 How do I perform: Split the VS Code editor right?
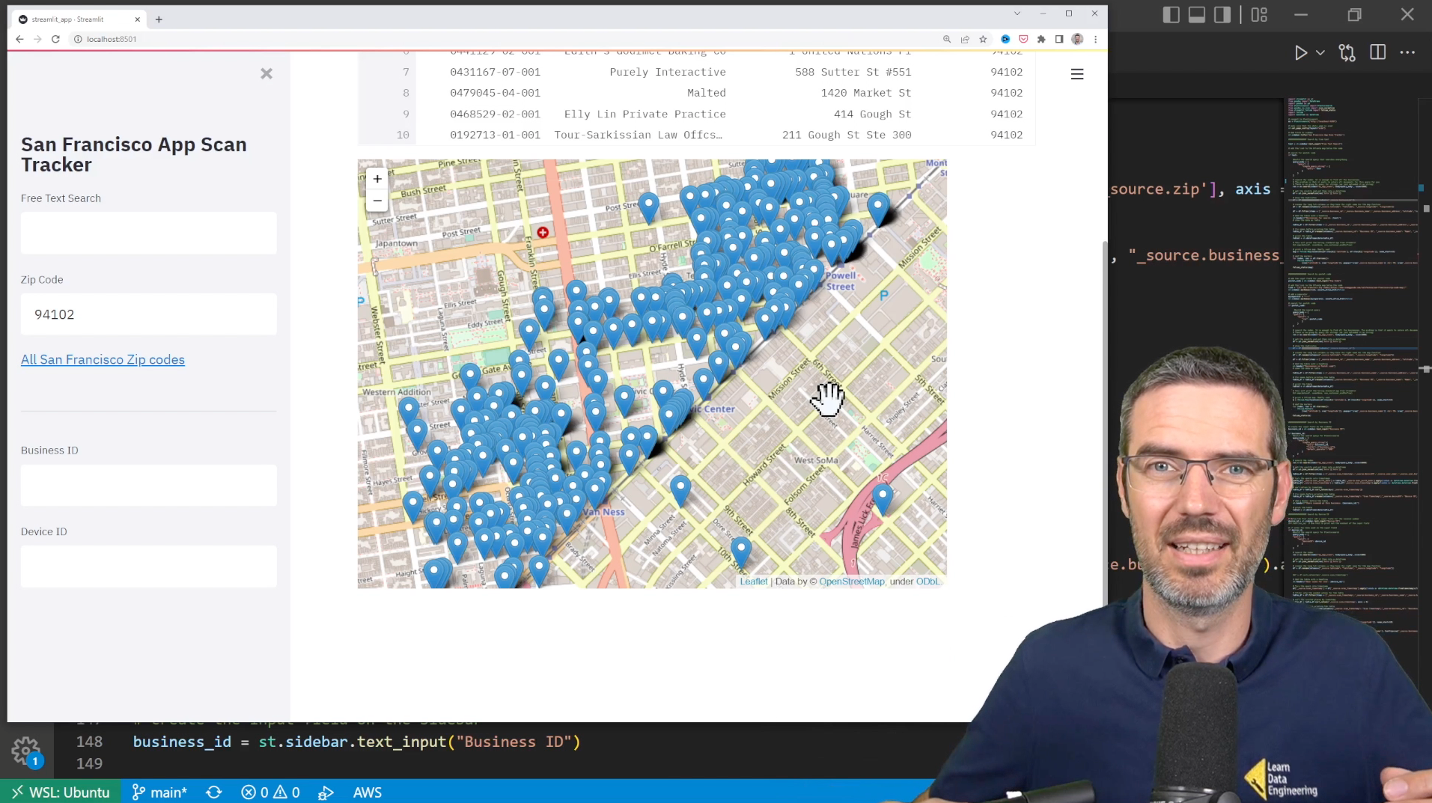pos(1377,52)
